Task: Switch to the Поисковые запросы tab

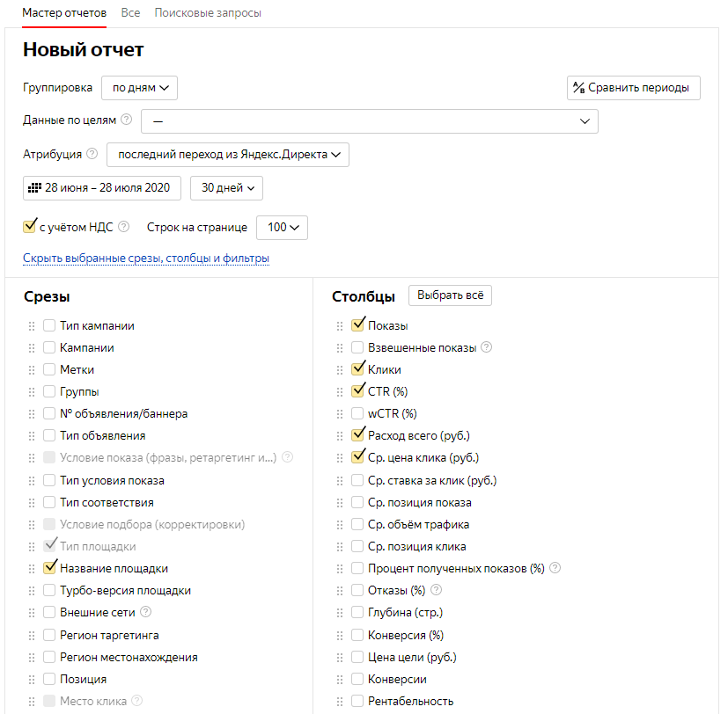Action: pyautogui.click(x=208, y=13)
